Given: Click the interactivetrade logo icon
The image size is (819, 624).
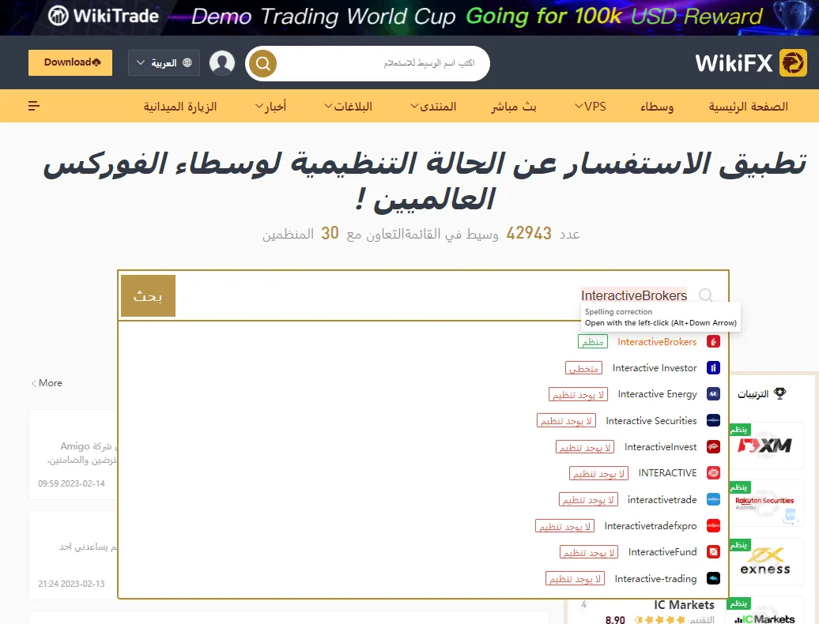Looking at the screenshot, I should [714, 499].
